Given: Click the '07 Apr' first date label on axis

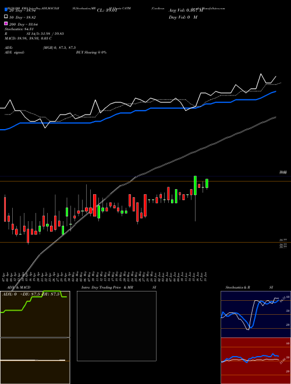Looking at the screenshot, I should (x=4, y=277).
